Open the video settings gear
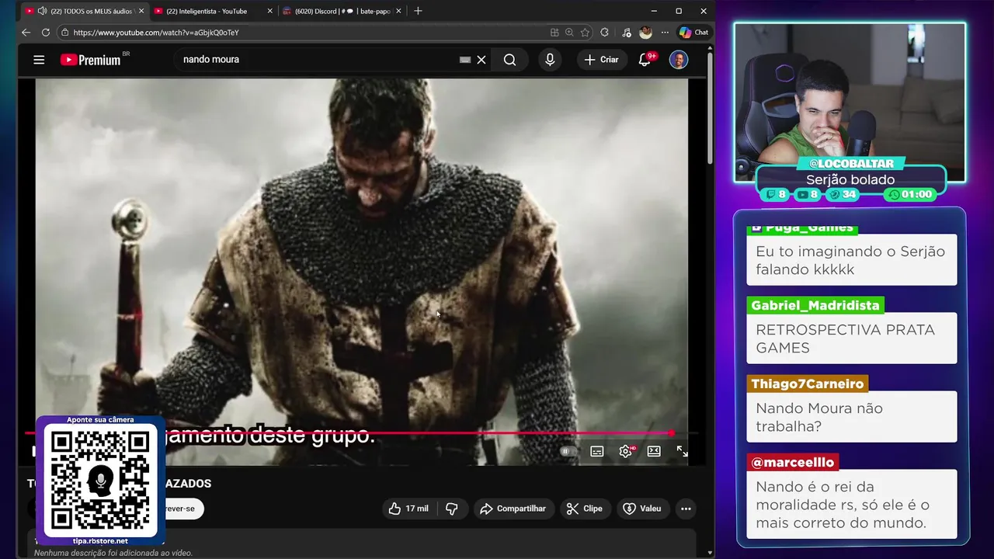 [x=626, y=451]
